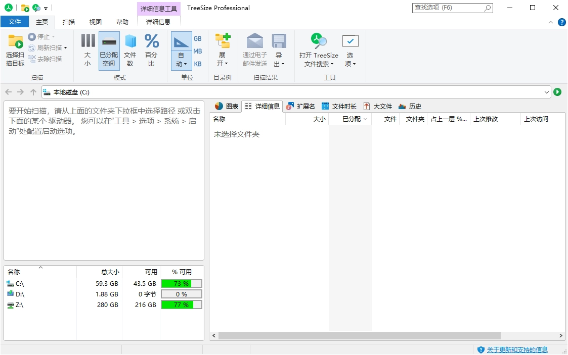Open the 选项 options button
The image size is (568, 355).
(349, 49)
